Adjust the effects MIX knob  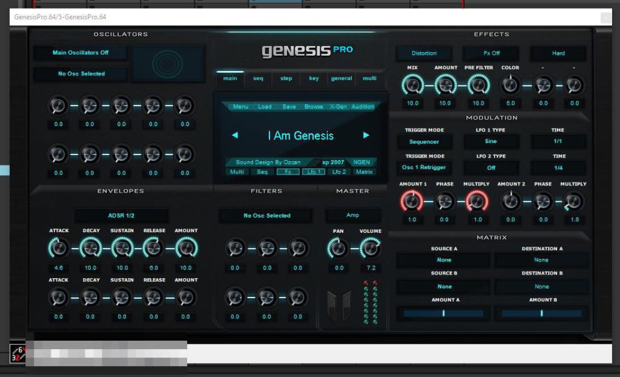(412, 85)
